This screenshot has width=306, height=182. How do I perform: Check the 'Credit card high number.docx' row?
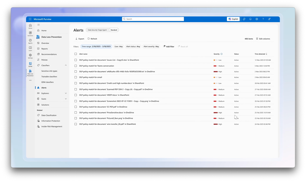click(x=76, y=83)
